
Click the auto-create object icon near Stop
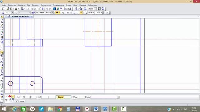click(13, 96)
